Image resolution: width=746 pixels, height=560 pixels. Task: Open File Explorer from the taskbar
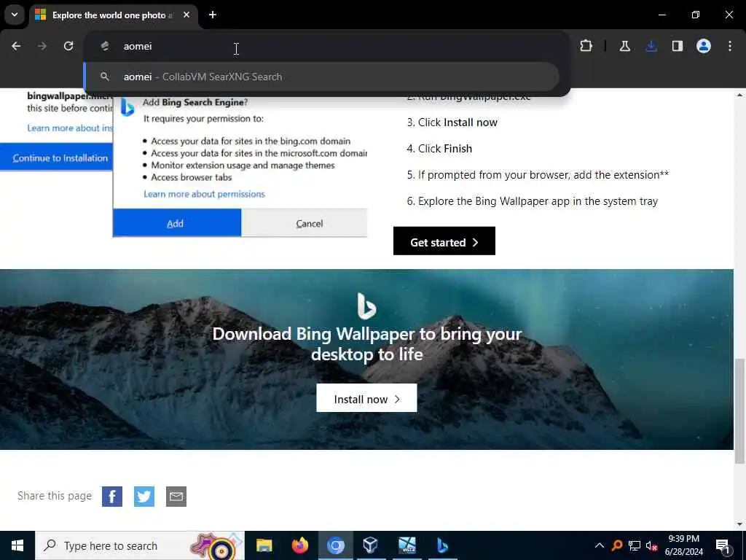264,545
